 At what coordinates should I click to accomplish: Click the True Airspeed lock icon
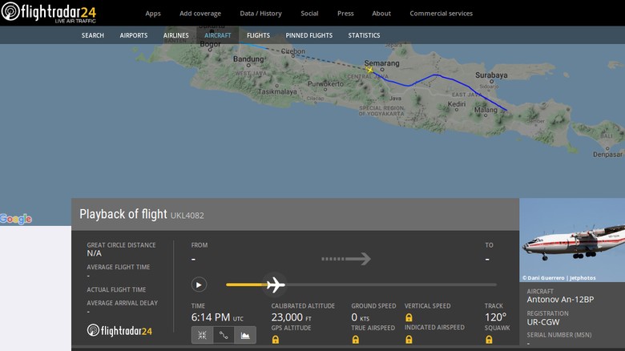(x=356, y=340)
